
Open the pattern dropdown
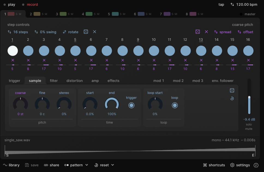tap(76, 165)
